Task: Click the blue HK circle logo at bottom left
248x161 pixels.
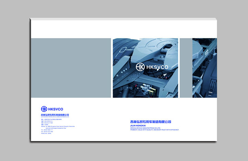Action: click(44, 109)
